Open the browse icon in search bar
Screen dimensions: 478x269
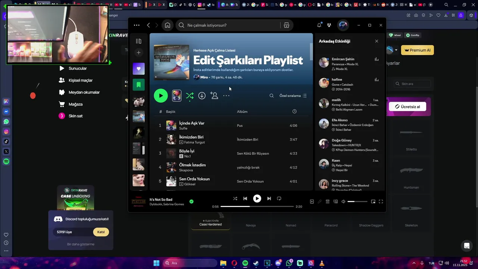tap(286, 25)
